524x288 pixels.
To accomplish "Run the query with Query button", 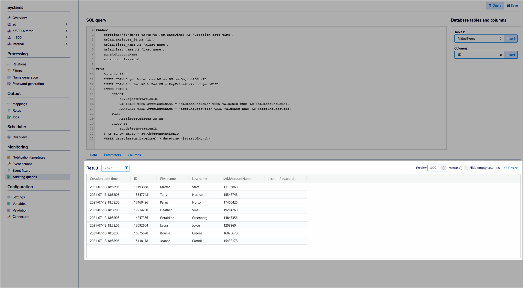I will point(495,5).
